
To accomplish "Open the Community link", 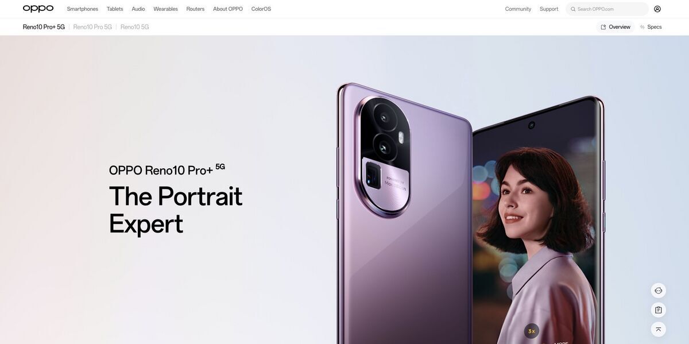I will (518, 9).
